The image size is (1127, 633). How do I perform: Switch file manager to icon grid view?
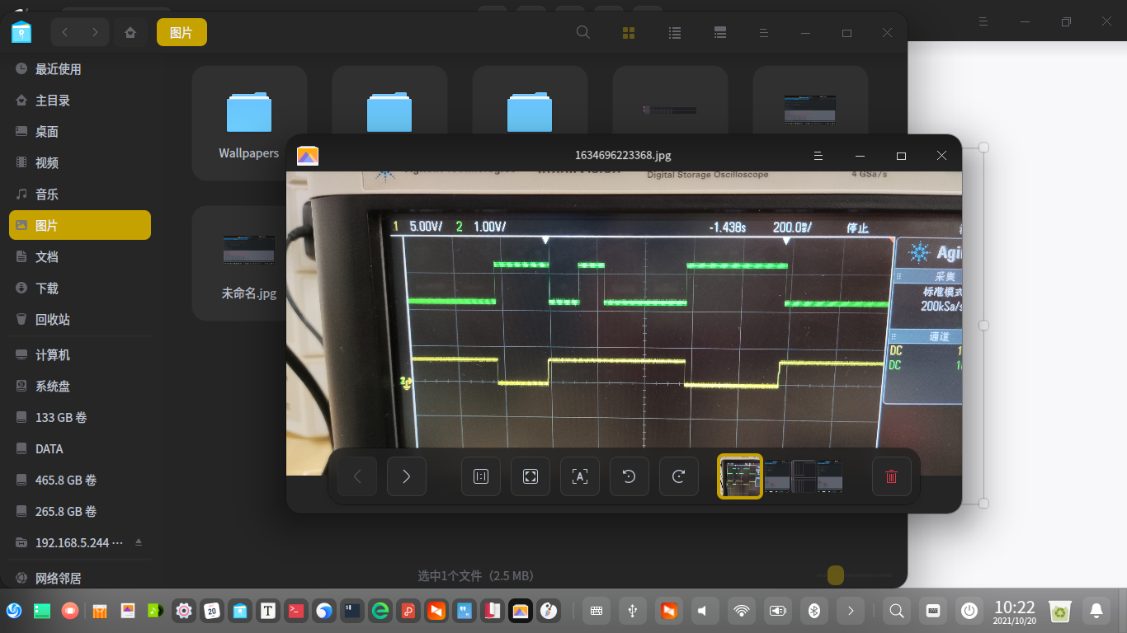point(629,33)
